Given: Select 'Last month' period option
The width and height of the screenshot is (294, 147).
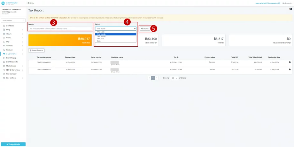Looking at the screenshot, I should 116,36.
